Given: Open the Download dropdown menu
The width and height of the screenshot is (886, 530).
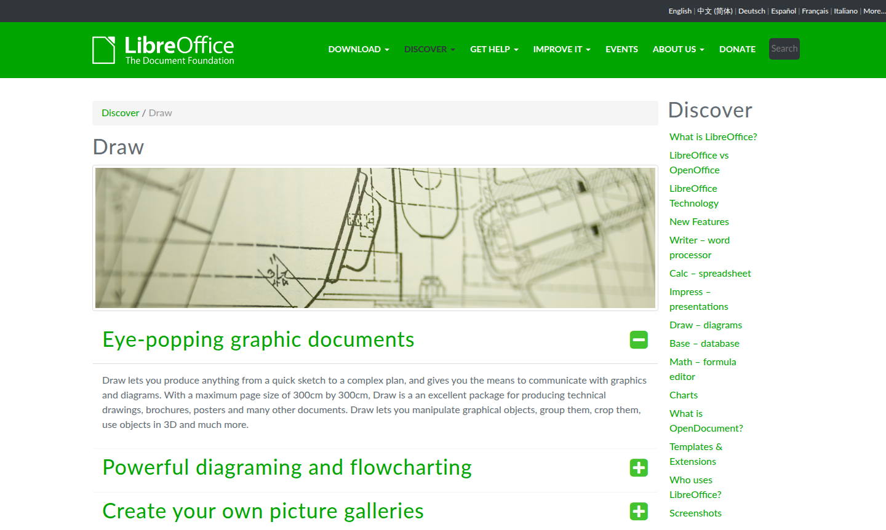Looking at the screenshot, I should coord(358,49).
